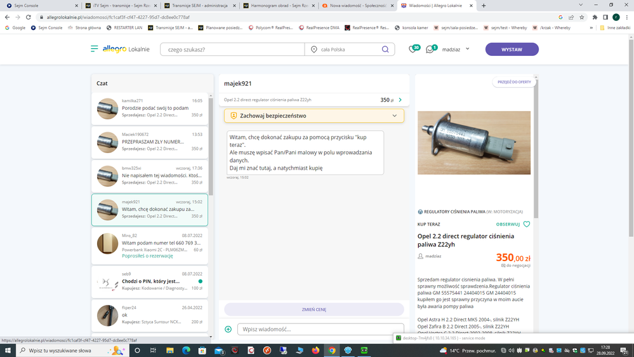Open Firefox from the taskbar
This screenshot has width=634, height=357.
pyautogui.click(x=315, y=351)
